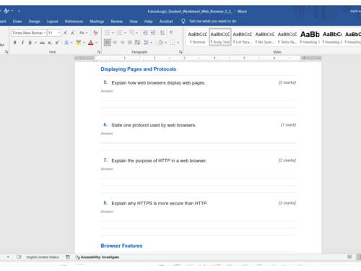Open the Design tab
Viewport: 361px width, 271px height.
pyautogui.click(x=35, y=21)
